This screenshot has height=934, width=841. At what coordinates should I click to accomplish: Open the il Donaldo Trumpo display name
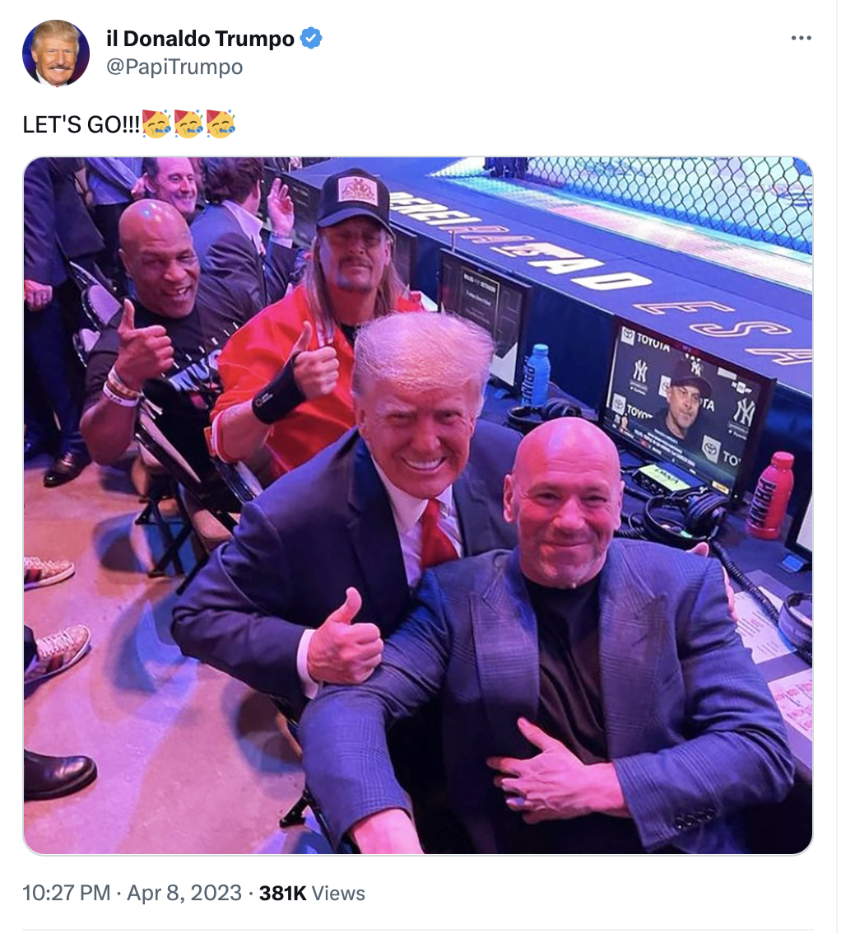(200, 38)
